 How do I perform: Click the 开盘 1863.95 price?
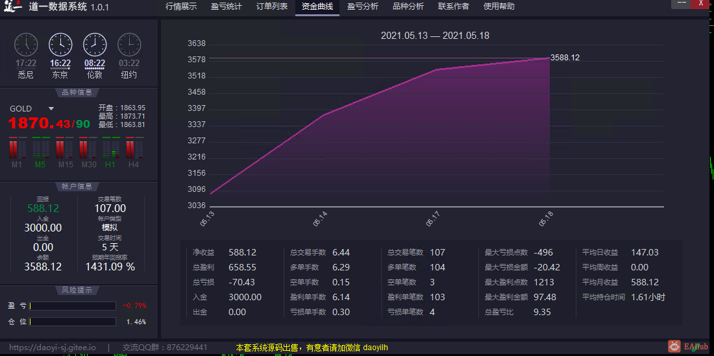121,108
